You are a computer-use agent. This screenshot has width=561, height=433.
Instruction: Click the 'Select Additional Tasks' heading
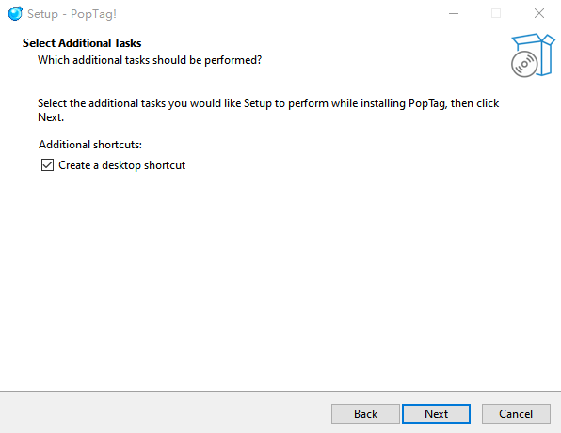point(82,43)
